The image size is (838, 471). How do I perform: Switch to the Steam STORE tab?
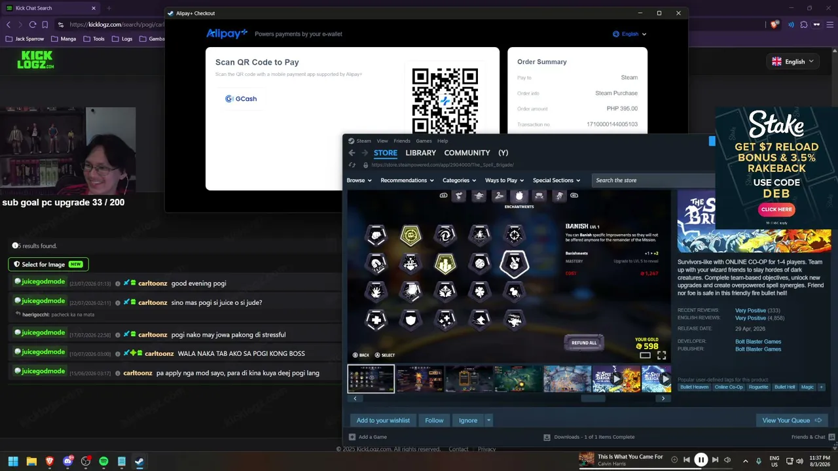[386, 153]
